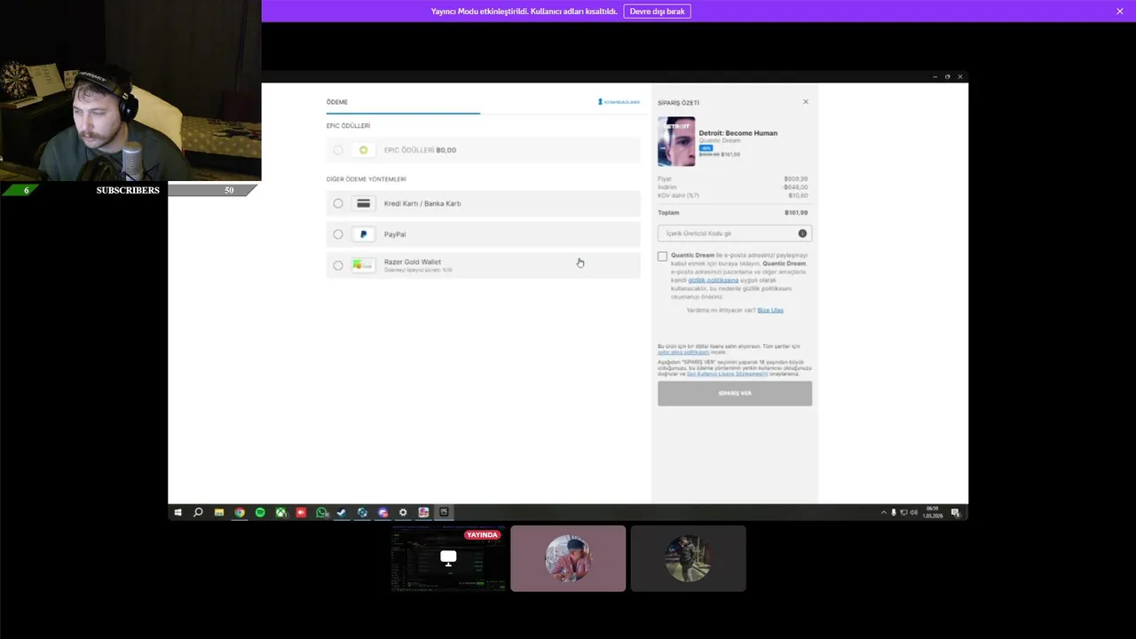Click the user account link at top of checkout
The height and width of the screenshot is (639, 1136).
[x=619, y=102]
